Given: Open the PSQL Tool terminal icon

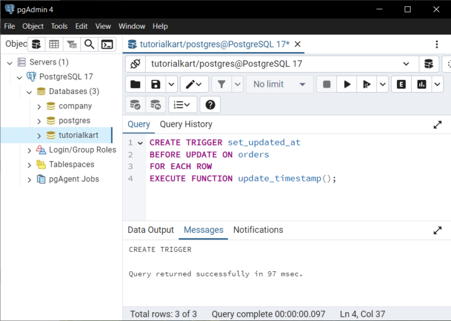Looking at the screenshot, I should pos(106,45).
